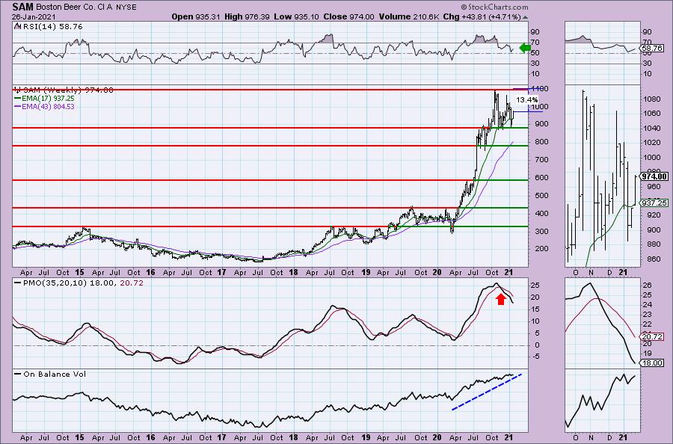Click the 20.72 PMO signal value tag
Image resolution: width=673 pixels, height=444 pixels.
(x=652, y=337)
